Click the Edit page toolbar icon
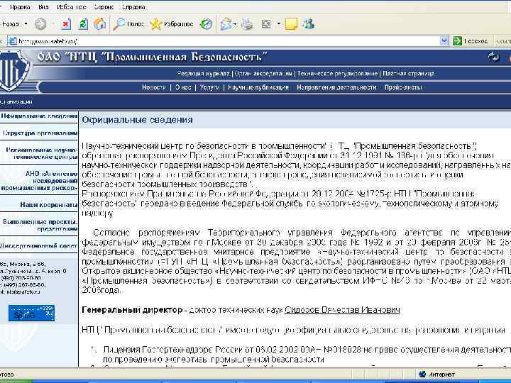 (266, 24)
